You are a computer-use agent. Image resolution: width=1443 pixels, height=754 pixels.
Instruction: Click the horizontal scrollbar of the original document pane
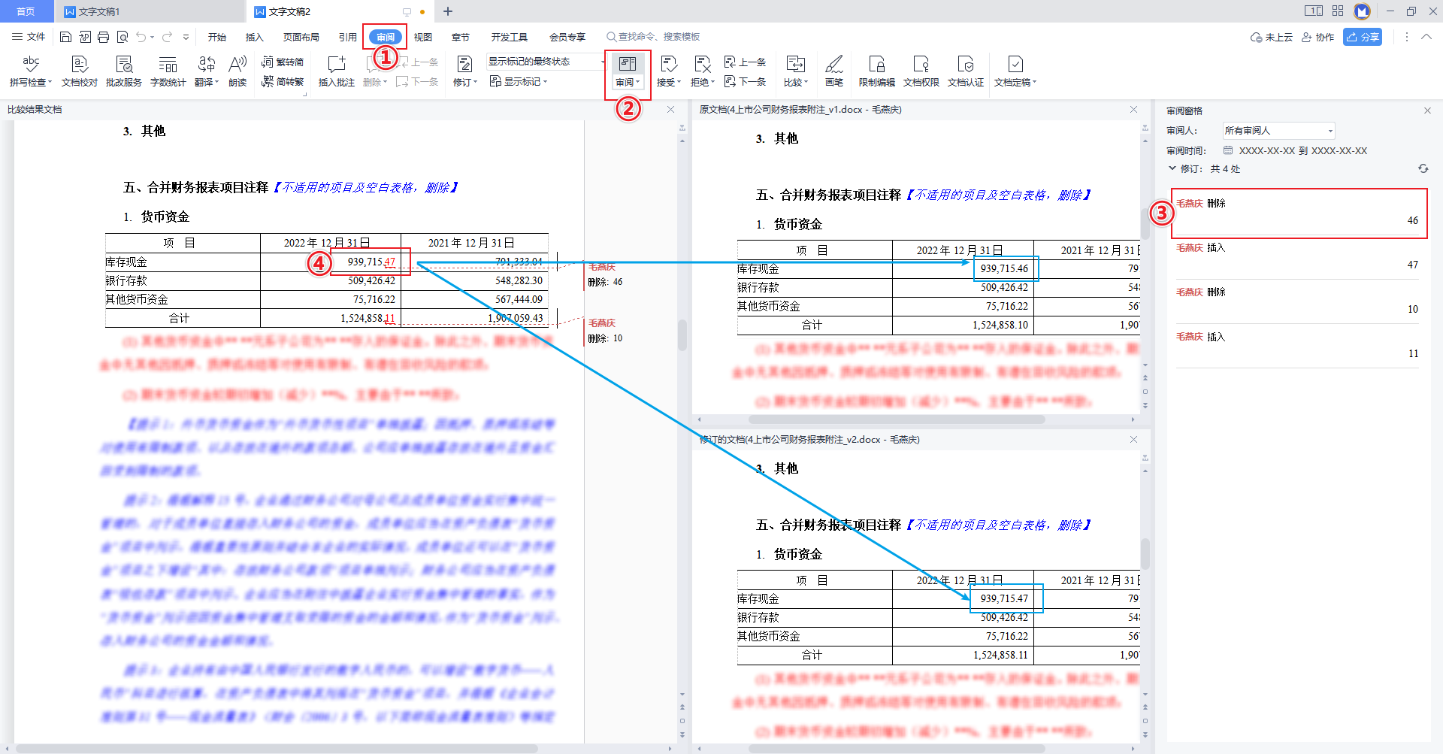(896, 419)
